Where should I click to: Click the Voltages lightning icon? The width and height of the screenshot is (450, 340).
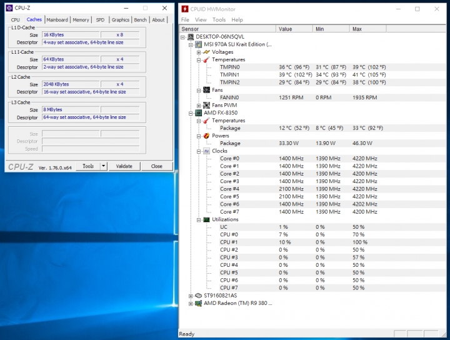coord(207,52)
